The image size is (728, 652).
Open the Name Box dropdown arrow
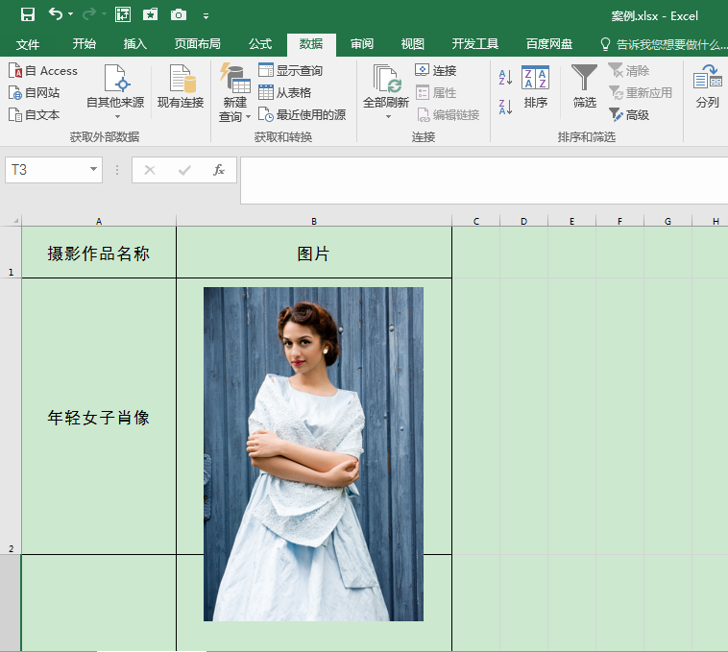pyautogui.click(x=93, y=170)
